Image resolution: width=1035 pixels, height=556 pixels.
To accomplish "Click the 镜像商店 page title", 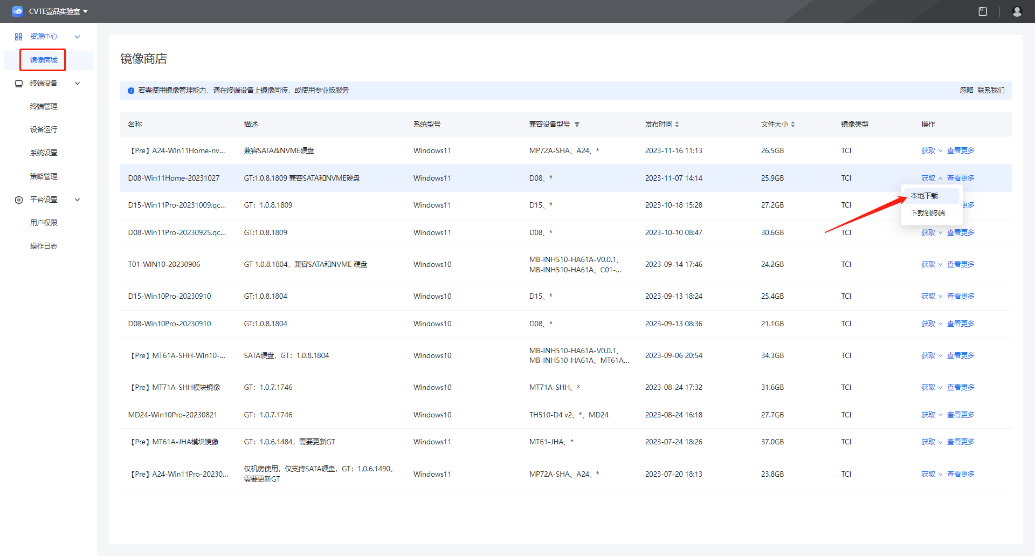I will pyautogui.click(x=143, y=59).
